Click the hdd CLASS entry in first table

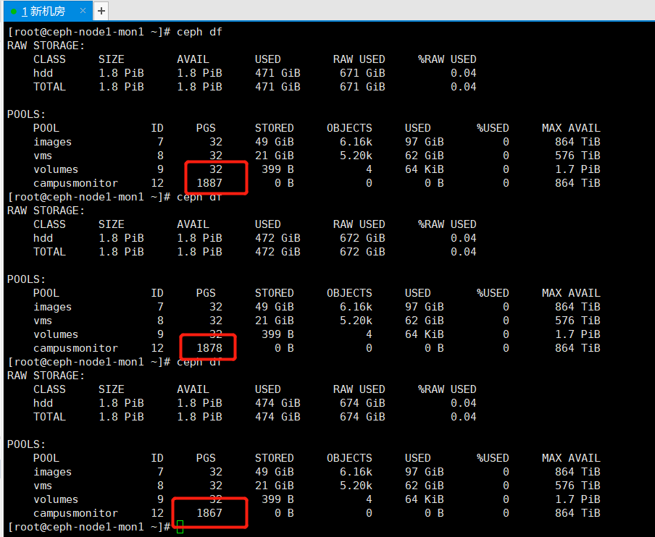click(x=43, y=72)
